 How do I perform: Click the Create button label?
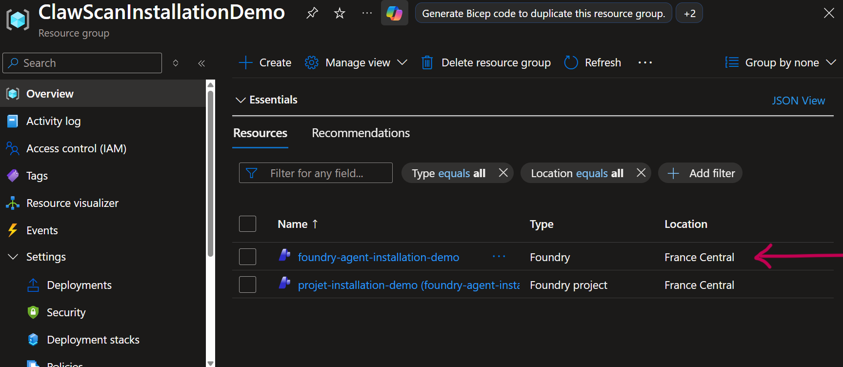[x=275, y=62]
